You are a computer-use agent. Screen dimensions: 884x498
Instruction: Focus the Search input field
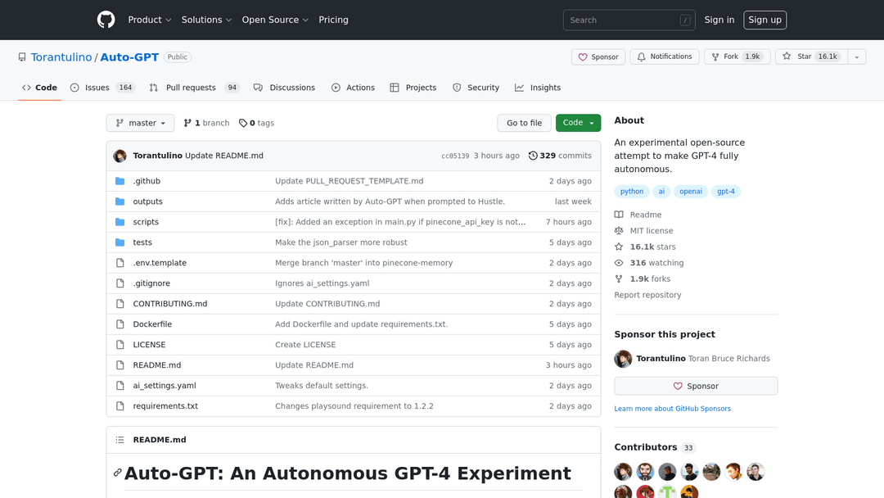pos(629,20)
